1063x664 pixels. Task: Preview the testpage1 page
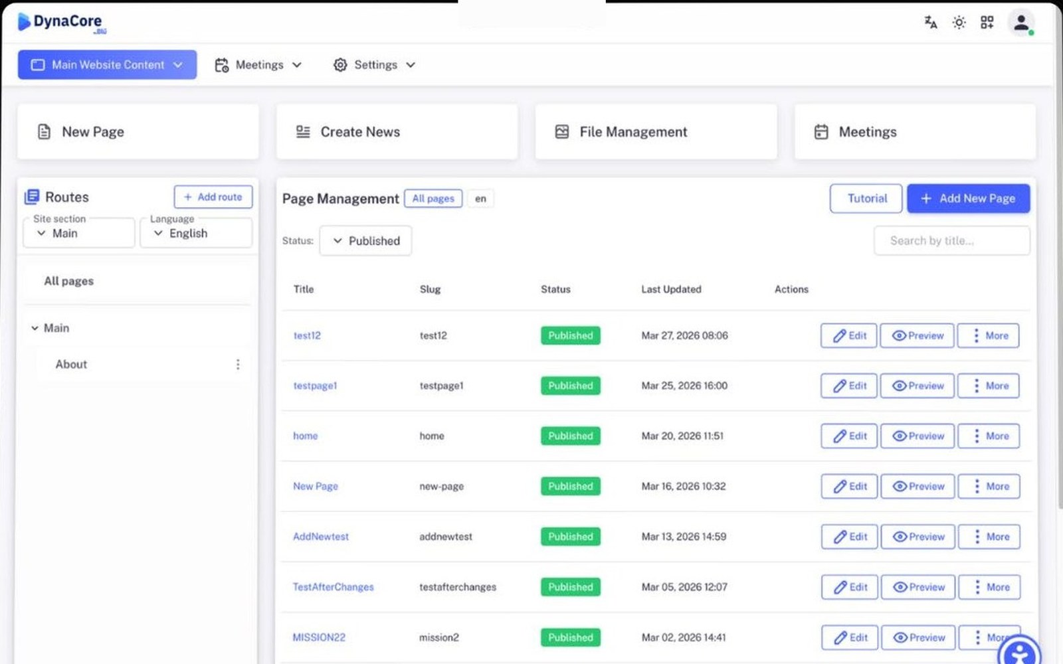coord(918,386)
